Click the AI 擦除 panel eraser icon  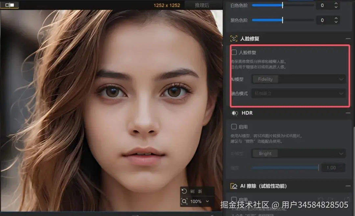(x=235, y=186)
